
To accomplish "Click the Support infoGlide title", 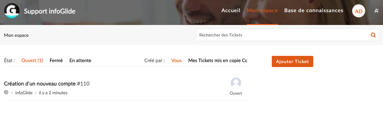I will pos(50,12).
